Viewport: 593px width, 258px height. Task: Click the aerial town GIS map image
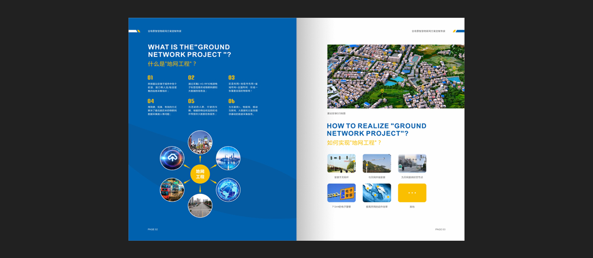[395, 76]
